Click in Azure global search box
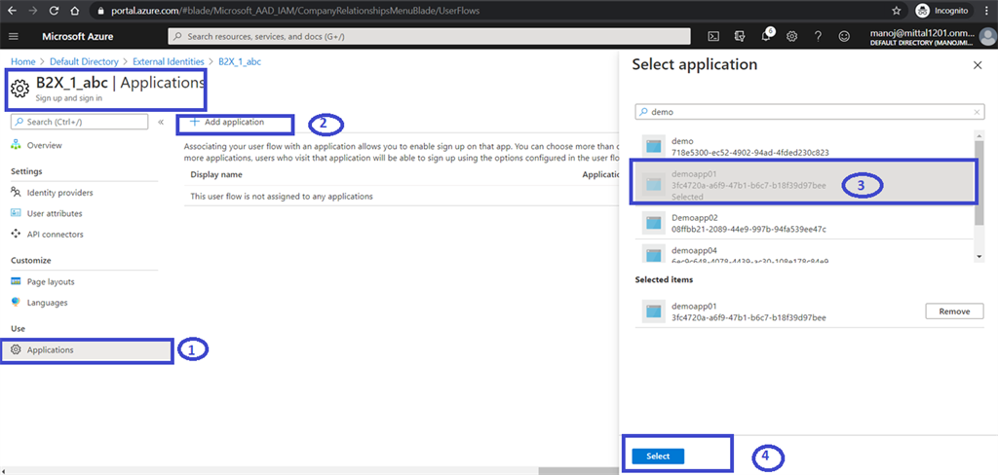This screenshot has width=998, height=475. [x=430, y=36]
